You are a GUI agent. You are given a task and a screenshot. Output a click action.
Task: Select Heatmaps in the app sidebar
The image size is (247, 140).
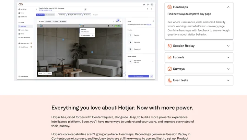(25, 26)
